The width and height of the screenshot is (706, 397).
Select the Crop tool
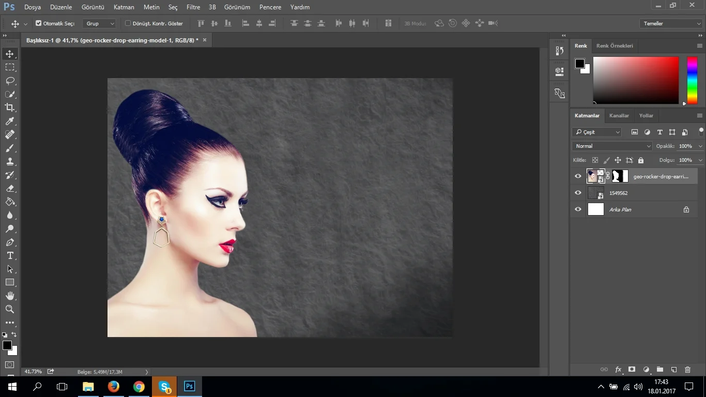tap(10, 108)
